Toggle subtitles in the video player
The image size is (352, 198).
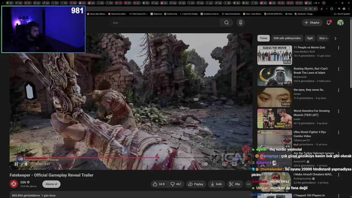(x=215, y=164)
